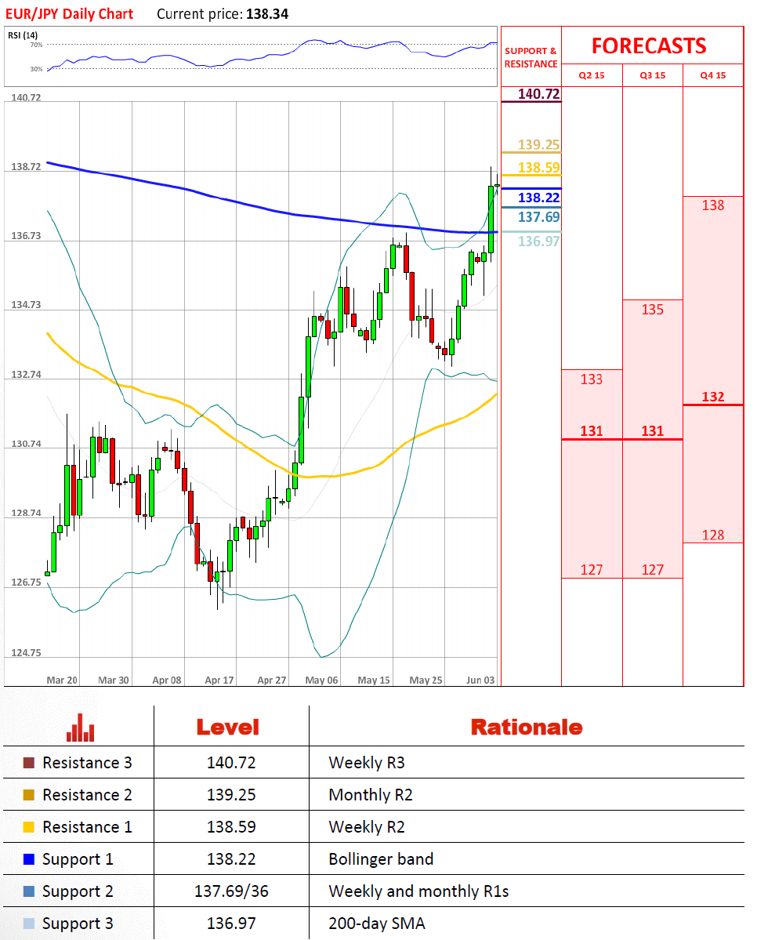The height and width of the screenshot is (940, 757).
Task: Click the May 15 date on x-axis
Action: pos(373,681)
